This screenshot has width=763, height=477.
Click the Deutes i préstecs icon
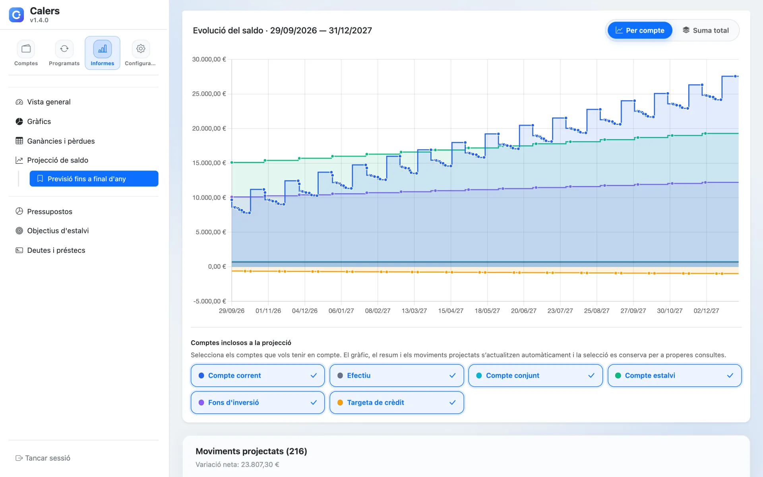19,250
